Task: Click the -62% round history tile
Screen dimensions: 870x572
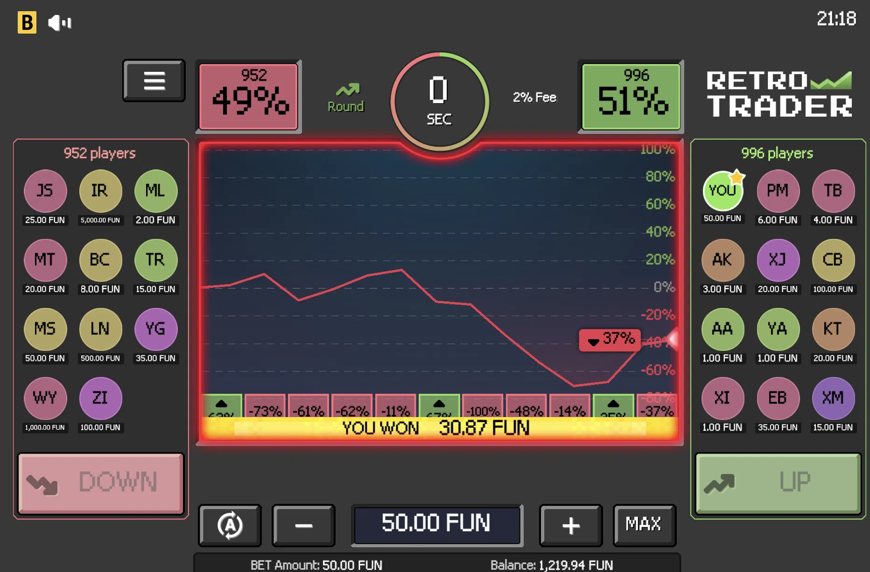Action: (x=352, y=406)
